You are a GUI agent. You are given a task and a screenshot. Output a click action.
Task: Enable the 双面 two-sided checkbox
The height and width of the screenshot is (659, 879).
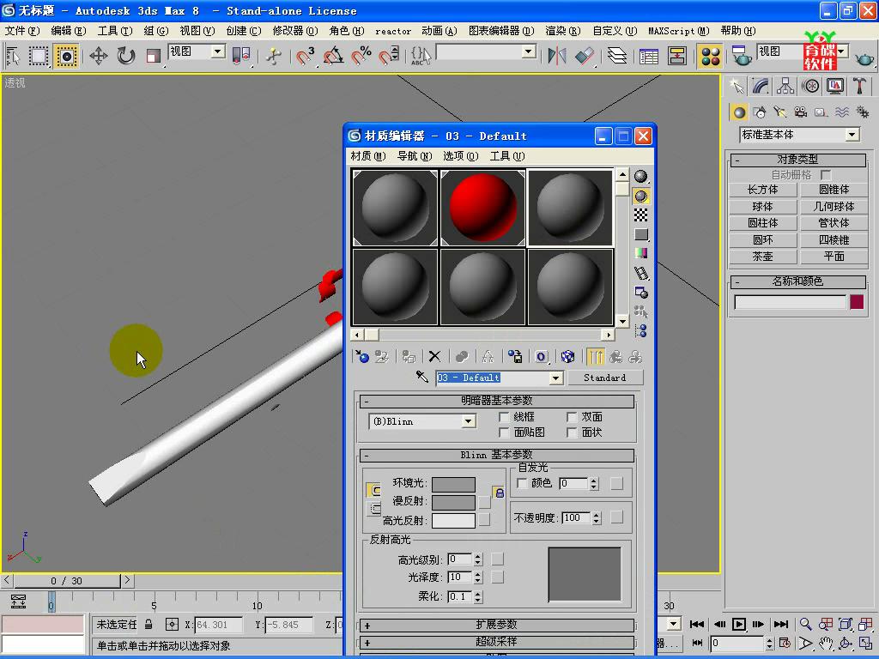[x=571, y=417]
